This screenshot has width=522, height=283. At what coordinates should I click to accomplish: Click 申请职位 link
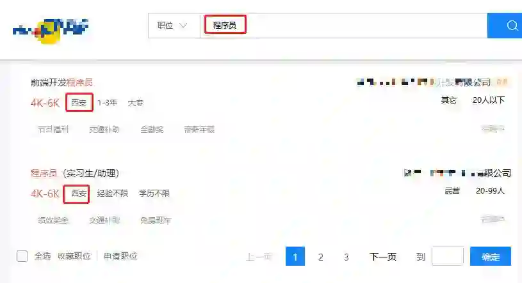(120, 256)
